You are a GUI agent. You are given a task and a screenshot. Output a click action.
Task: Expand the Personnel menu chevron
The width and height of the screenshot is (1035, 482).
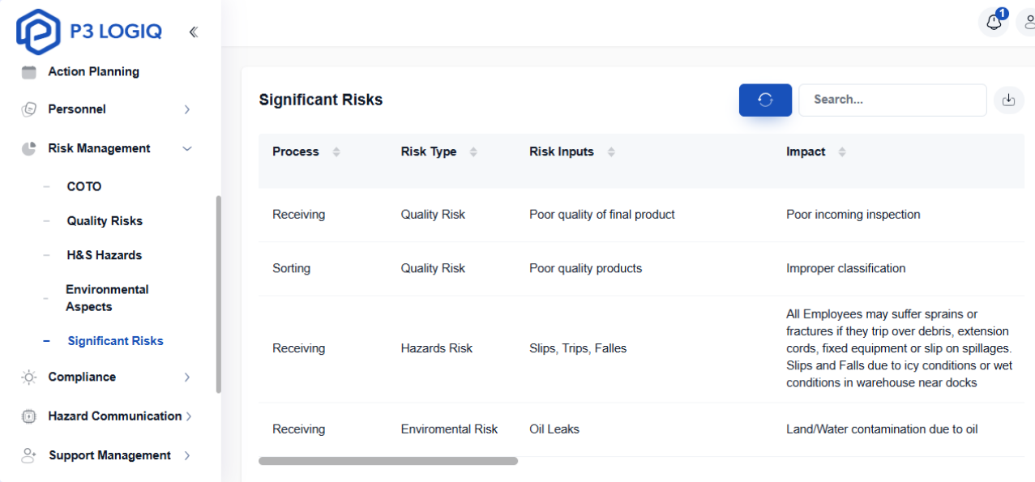pos(187,109)
